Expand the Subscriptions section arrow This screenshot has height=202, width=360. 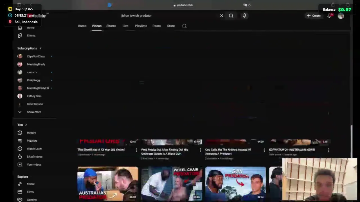click(40, 48)
